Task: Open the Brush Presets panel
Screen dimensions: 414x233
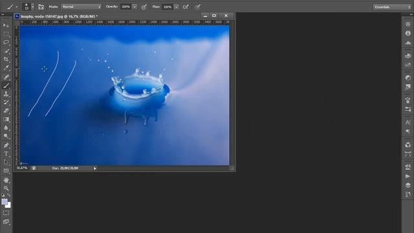Action: [408, 109]
